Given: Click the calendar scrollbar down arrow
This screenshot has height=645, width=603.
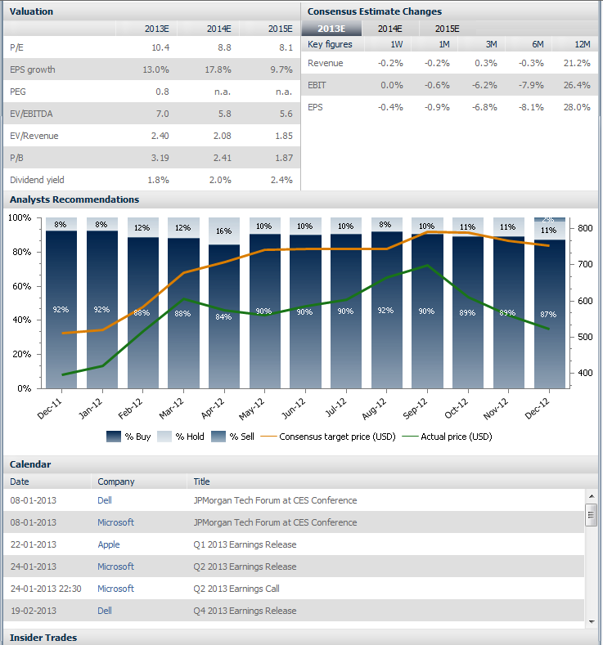Looking at the screenshot, I should click(592, 621).
